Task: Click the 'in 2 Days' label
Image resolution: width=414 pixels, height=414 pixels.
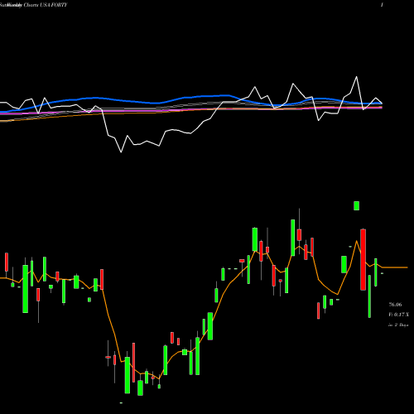Action: click(x=398, y=325)
